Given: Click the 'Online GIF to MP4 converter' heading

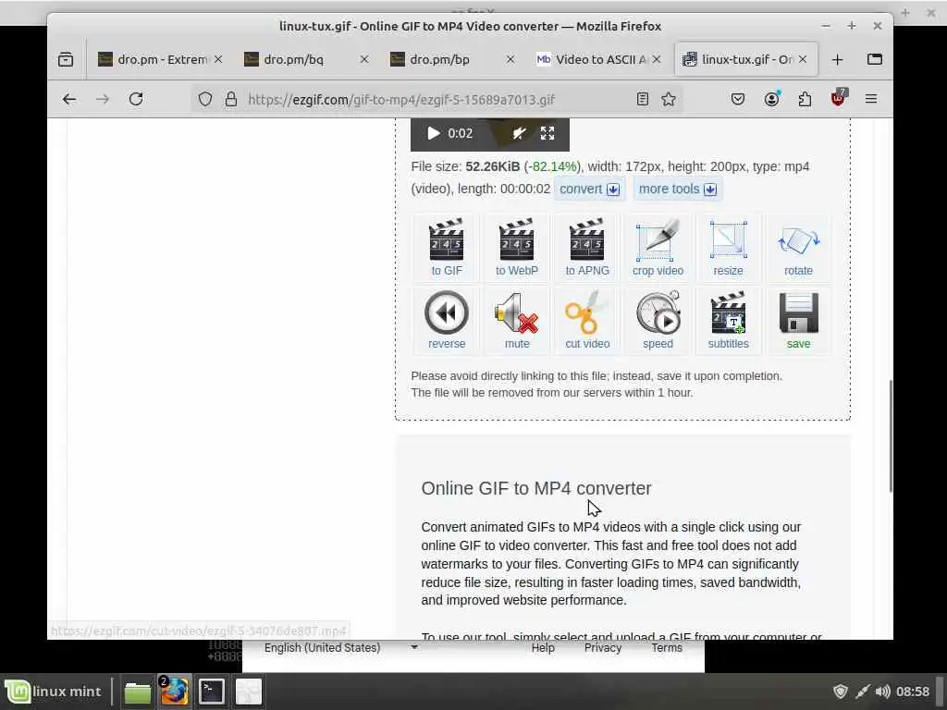Looking at the screenshot, I should (536, 488).
